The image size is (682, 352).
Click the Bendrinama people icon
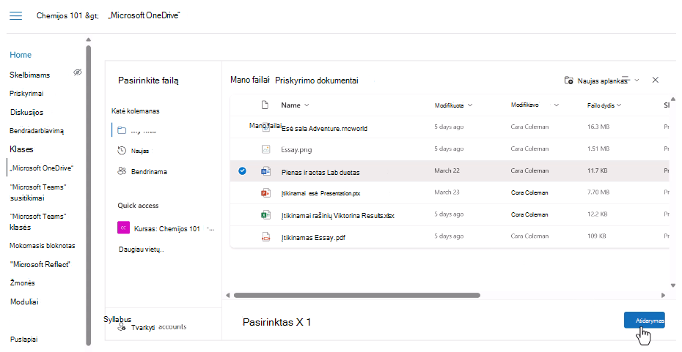pos(122,171)
